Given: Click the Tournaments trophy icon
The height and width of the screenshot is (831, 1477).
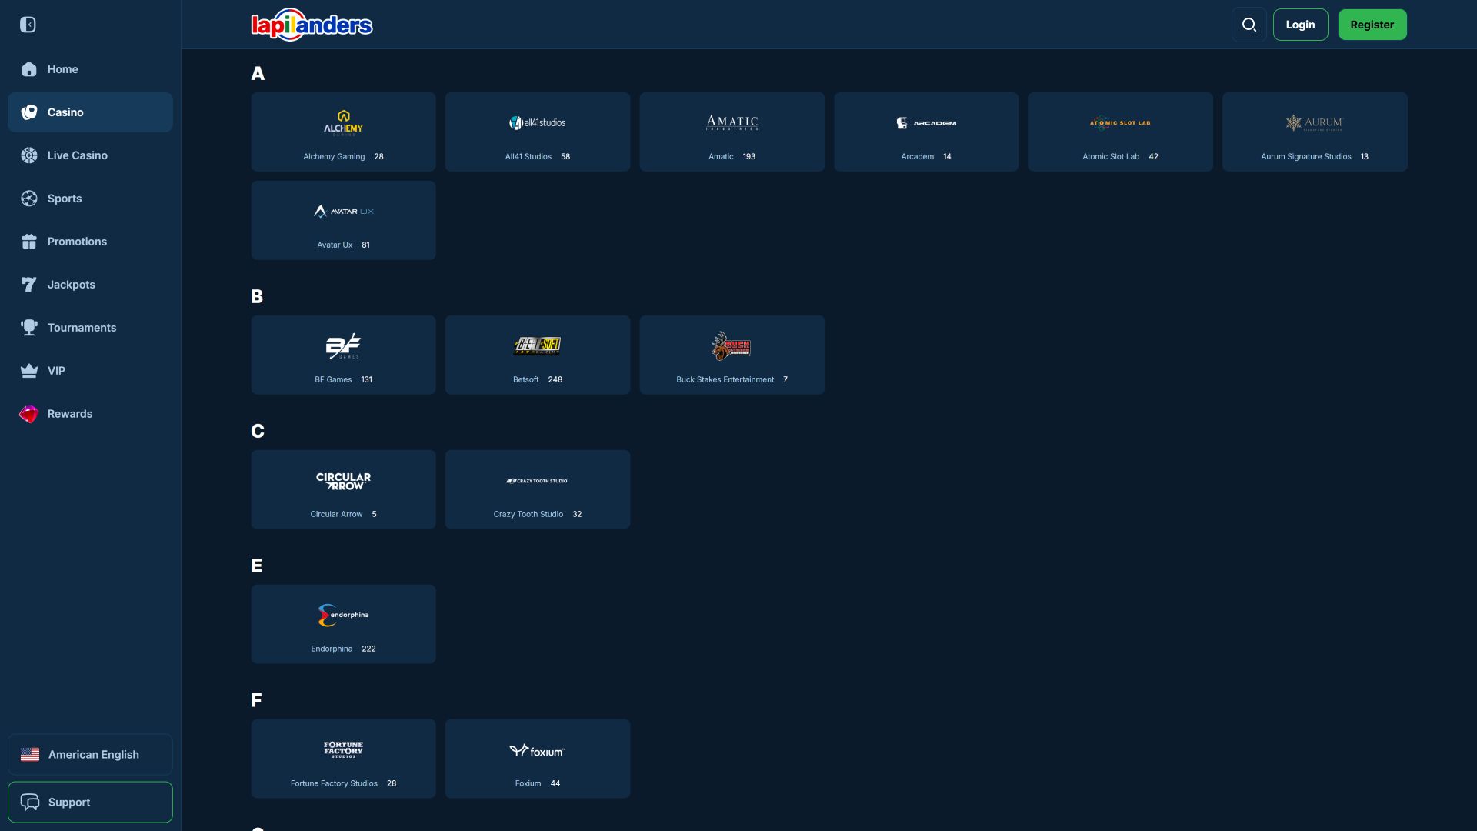Looking at the screenshot, I should click(29, 328).
